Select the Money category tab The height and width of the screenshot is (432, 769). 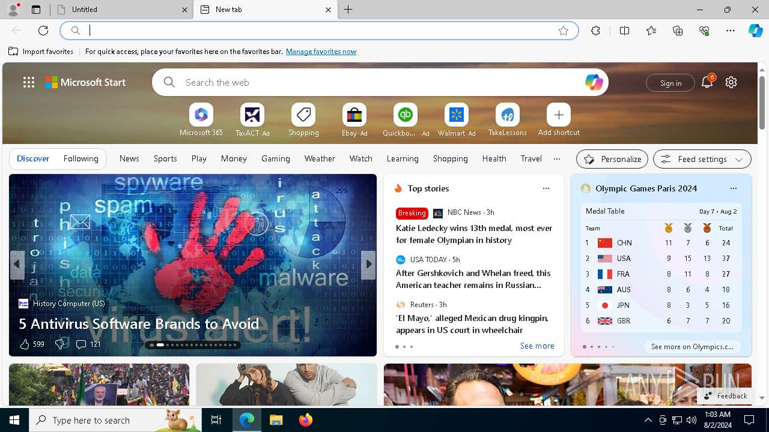tap(234, 158)
